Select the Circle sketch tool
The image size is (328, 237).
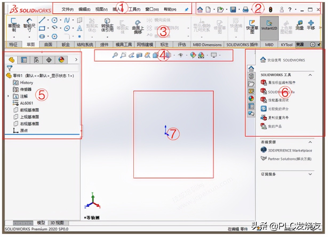(54, 20)
